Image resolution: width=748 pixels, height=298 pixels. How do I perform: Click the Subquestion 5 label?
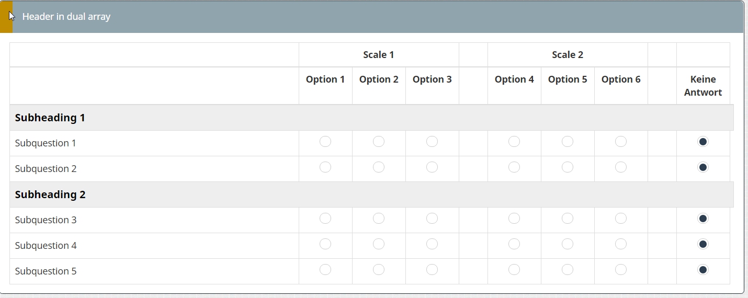click(x=46, y=271)
